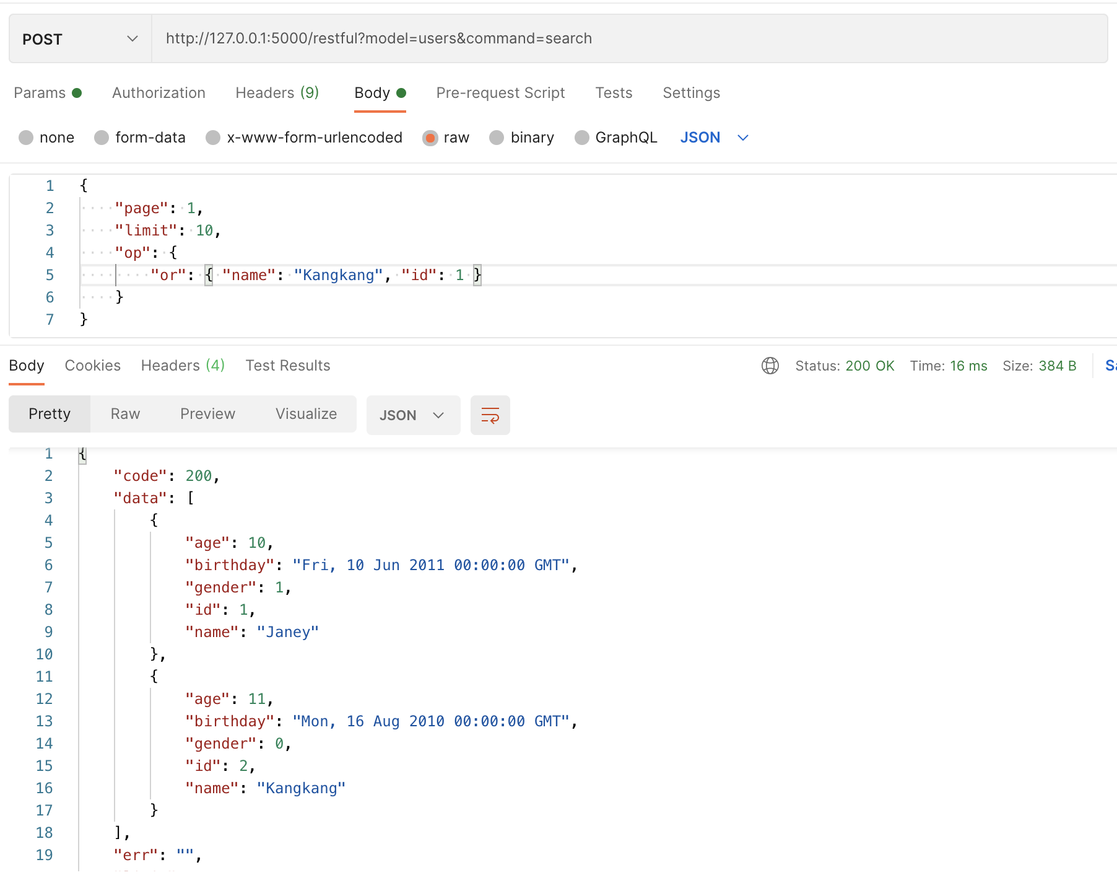
Task: Open the POST method dropdown
Action: point(80,39)
